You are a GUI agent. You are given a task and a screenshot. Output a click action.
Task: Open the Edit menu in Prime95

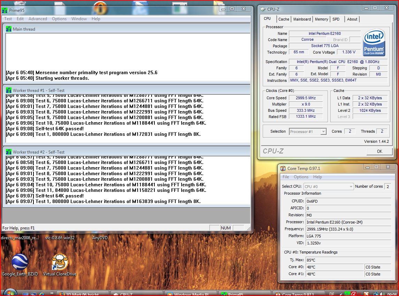[20, 19]
